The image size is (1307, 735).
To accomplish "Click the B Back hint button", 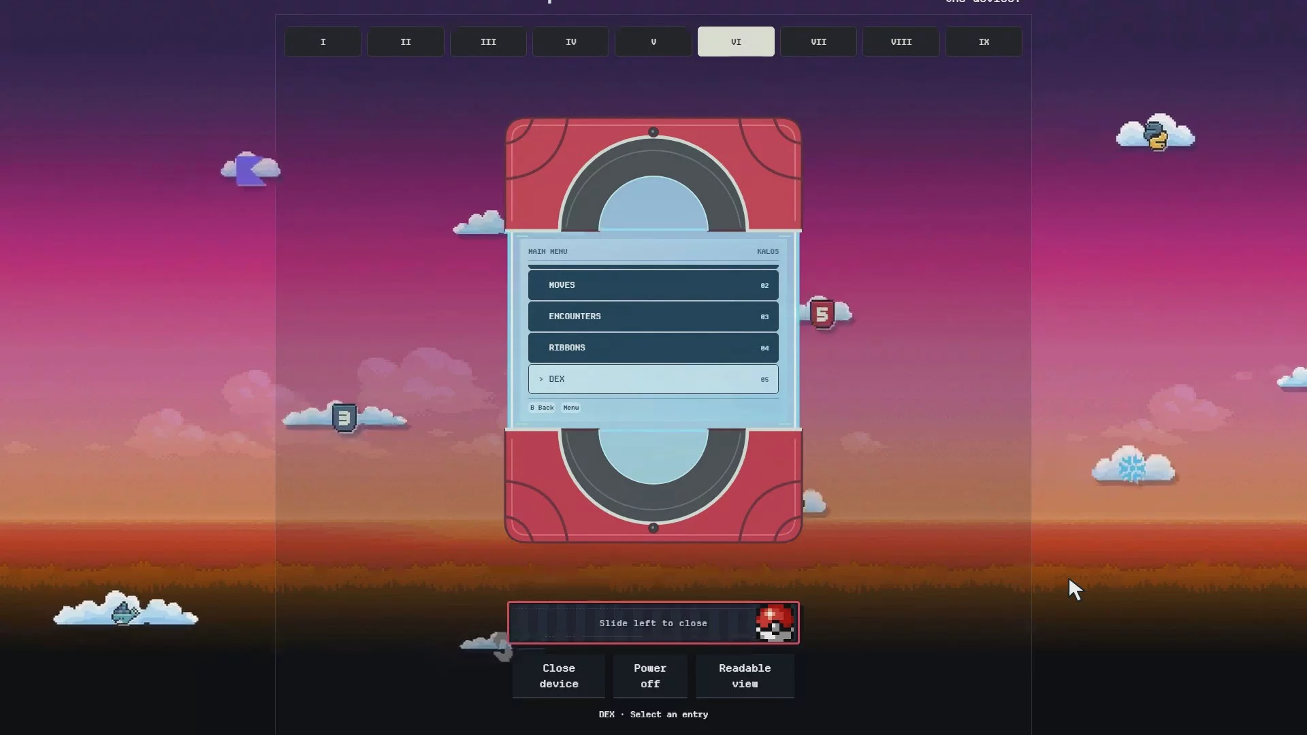I will point(542,408).
